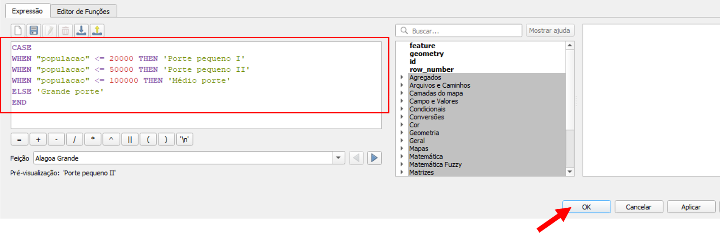Switch to Editor de Funções tab
The width and height of the screenshot is (720, 233).
click(83, 11)
